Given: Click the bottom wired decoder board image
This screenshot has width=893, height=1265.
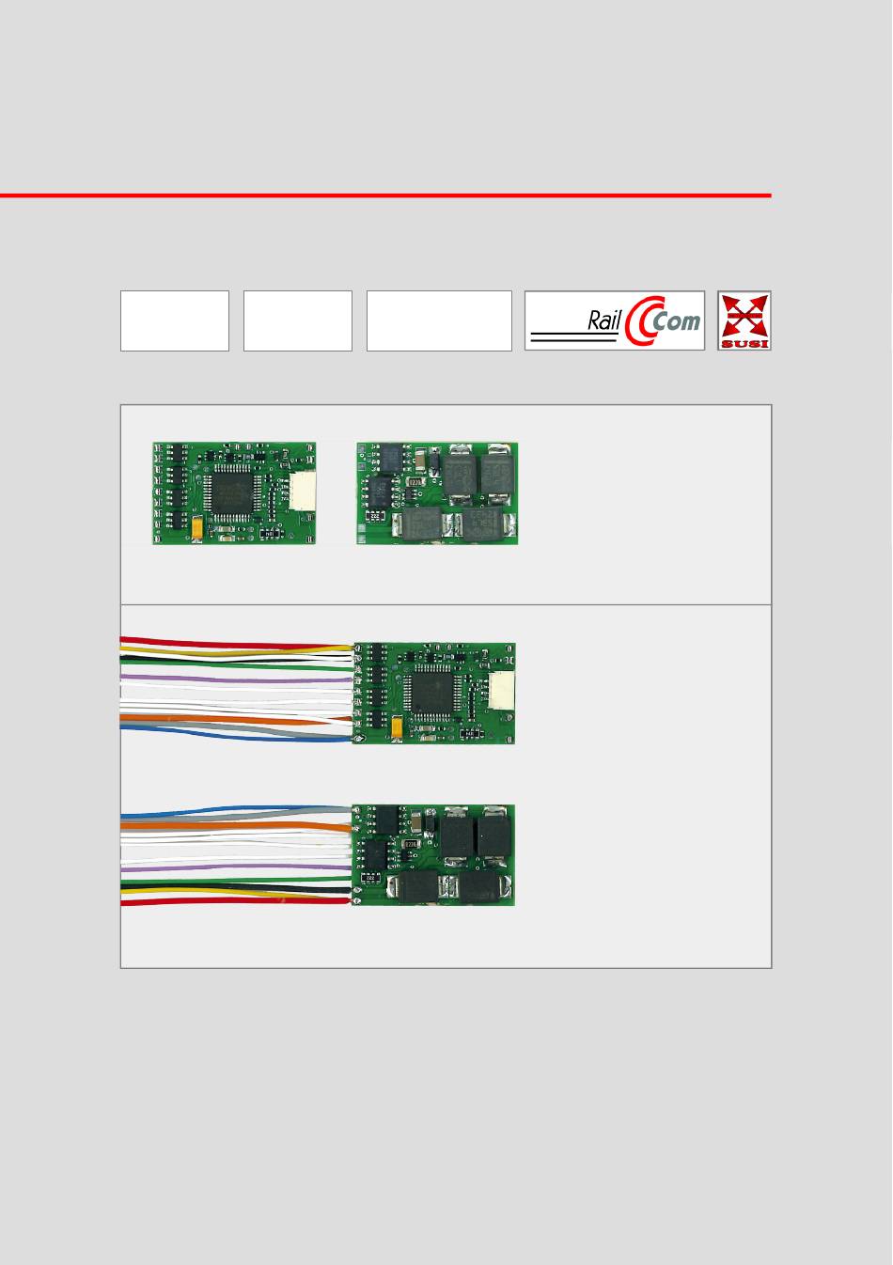Looking at the screenshot, I should coord(433,855).
